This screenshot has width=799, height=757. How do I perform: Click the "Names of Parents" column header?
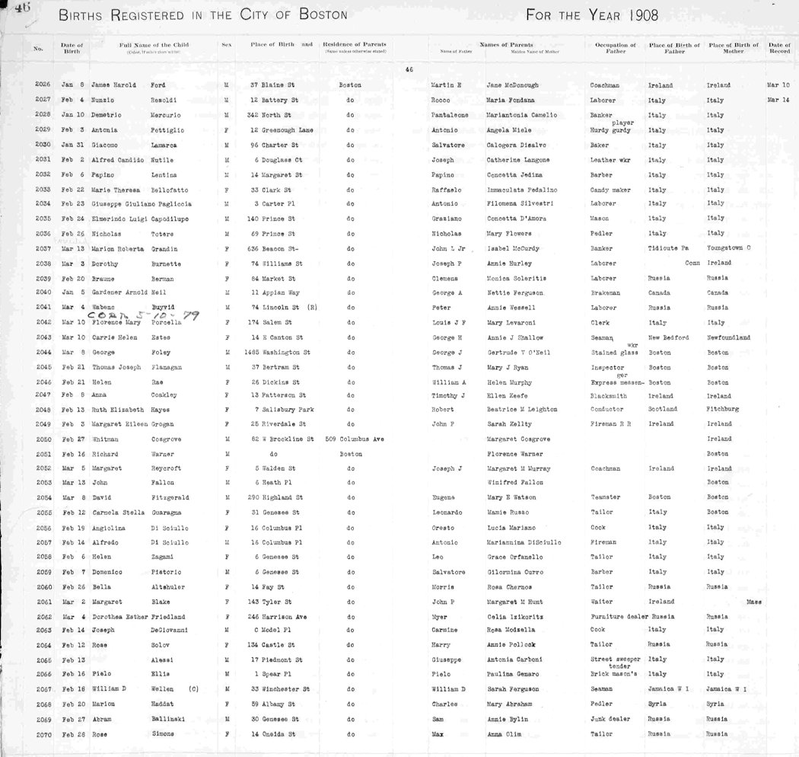(x=506, y=45)
